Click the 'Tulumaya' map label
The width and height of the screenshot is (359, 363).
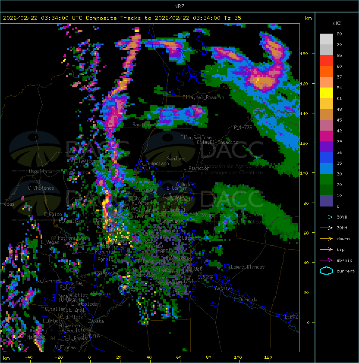click(x=147, y=190)
